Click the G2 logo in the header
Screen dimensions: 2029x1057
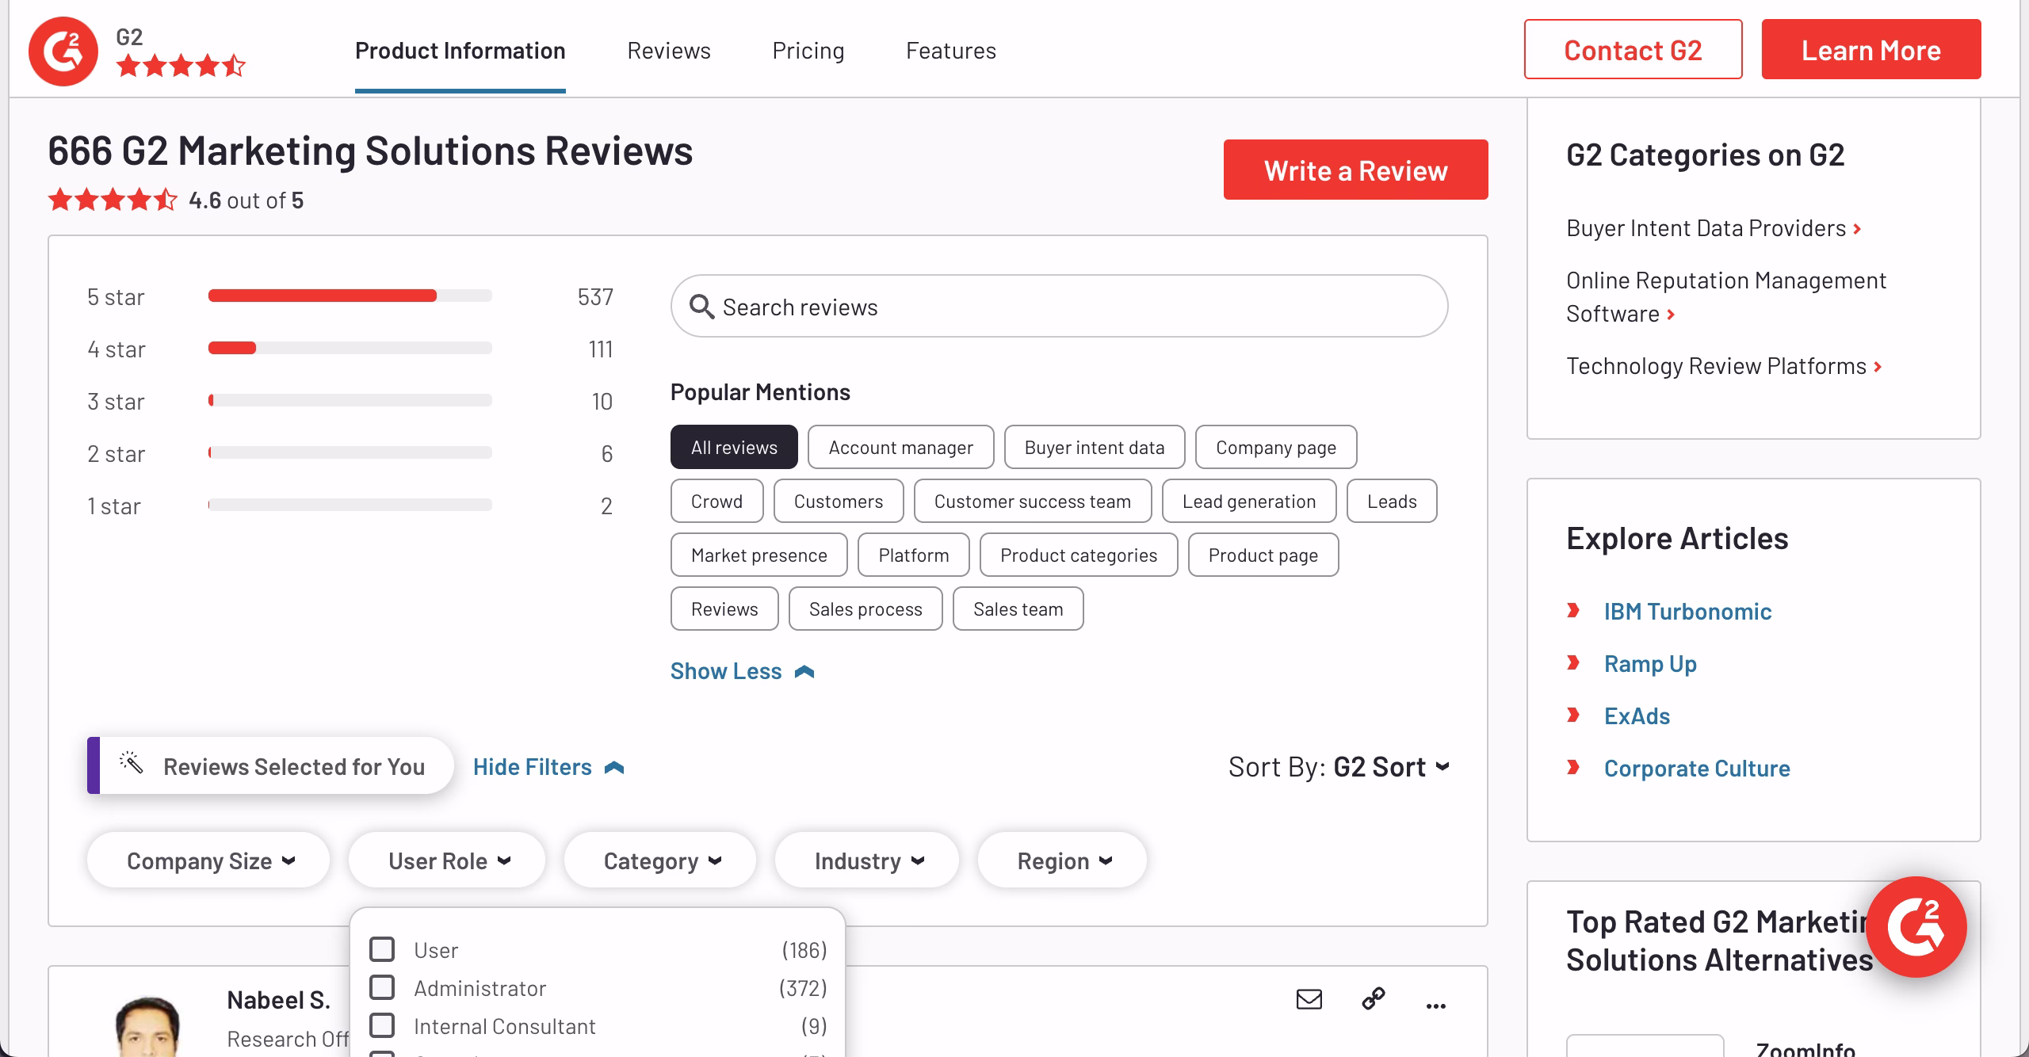point(63,52)
